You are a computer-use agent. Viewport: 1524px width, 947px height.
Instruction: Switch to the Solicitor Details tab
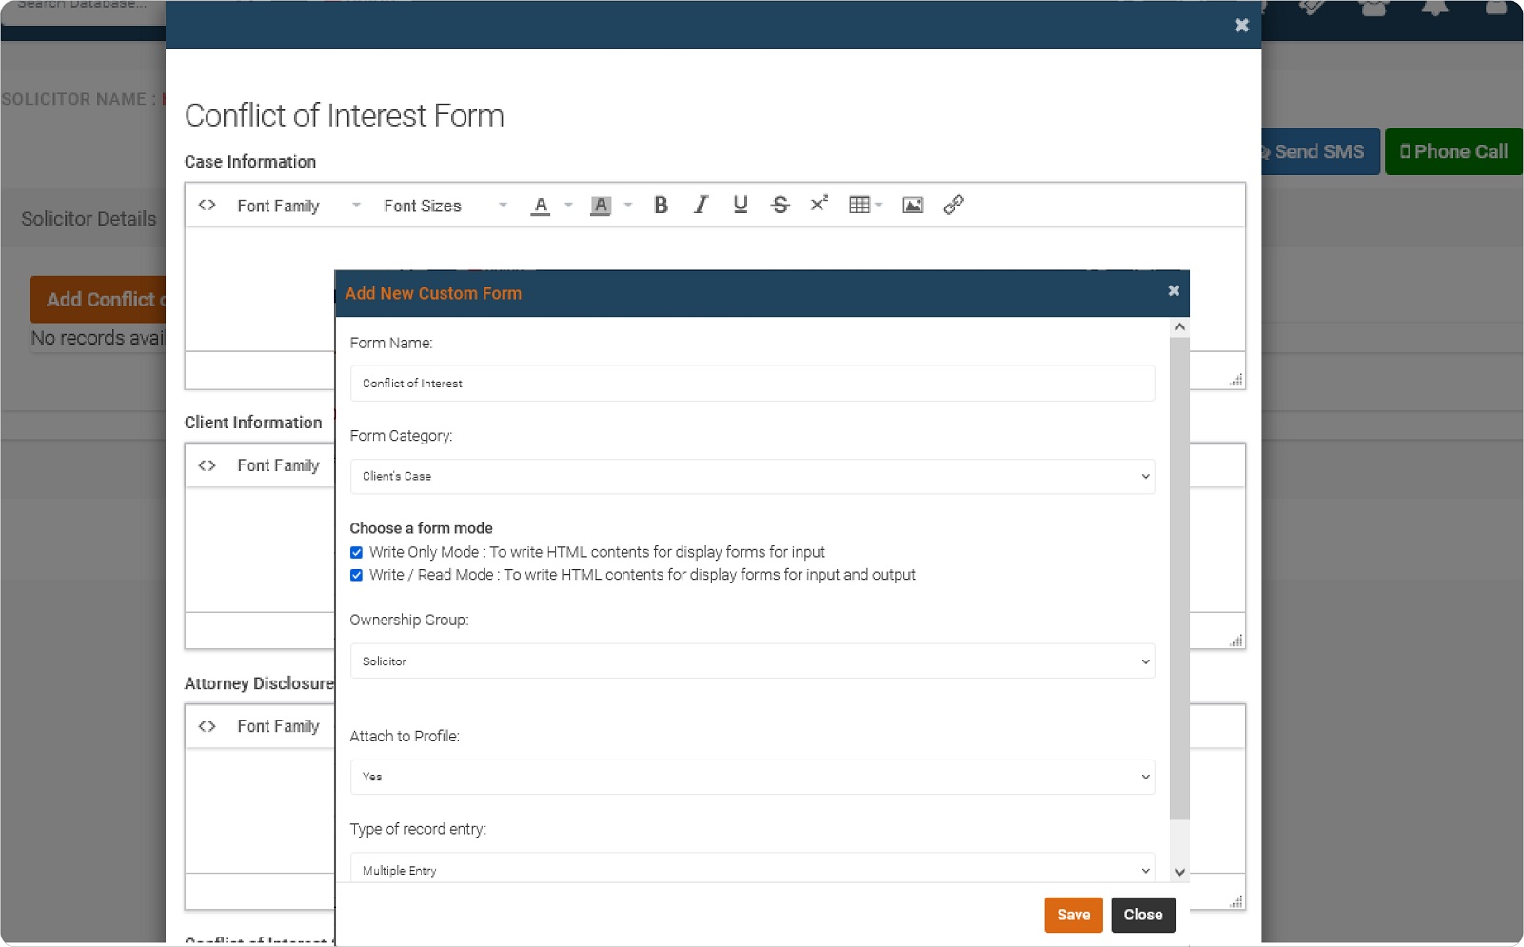click(x=89, y=218)
